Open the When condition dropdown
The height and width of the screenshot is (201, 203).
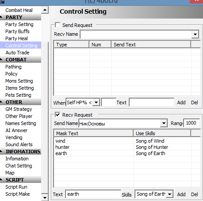[96, 102]
